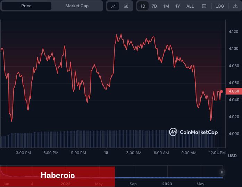Choose the 7D time range
The width and height of the screenshot is (242, 187).
pos(154,6)
